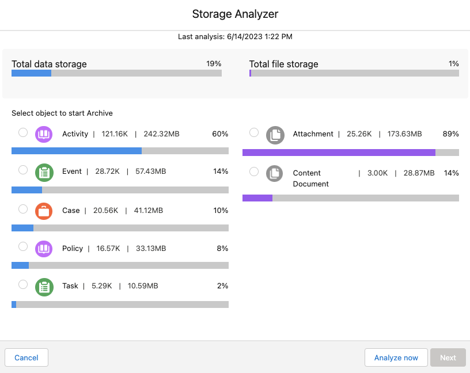The width and height of the screenshot is (470, 373).
Task: Click the Attachment purple usage bar
Action: tap(350, 153)
